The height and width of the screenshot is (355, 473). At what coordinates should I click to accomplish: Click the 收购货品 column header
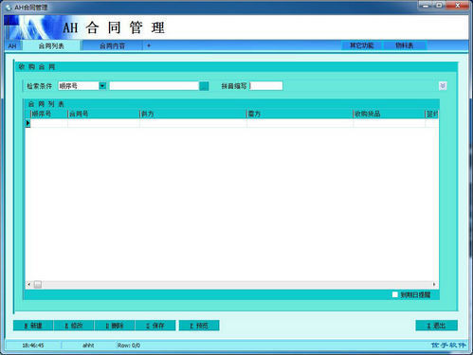coord(389,114)
